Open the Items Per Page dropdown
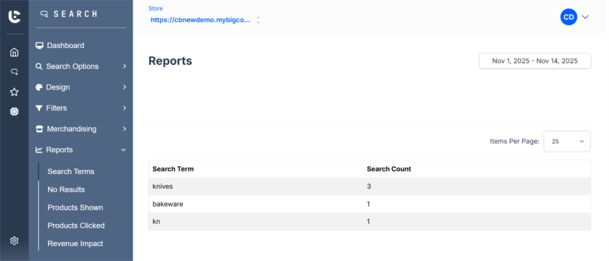 coord(567,141)
